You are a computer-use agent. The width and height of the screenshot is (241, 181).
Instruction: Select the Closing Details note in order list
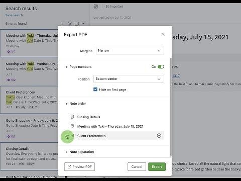tap(88, 117)
